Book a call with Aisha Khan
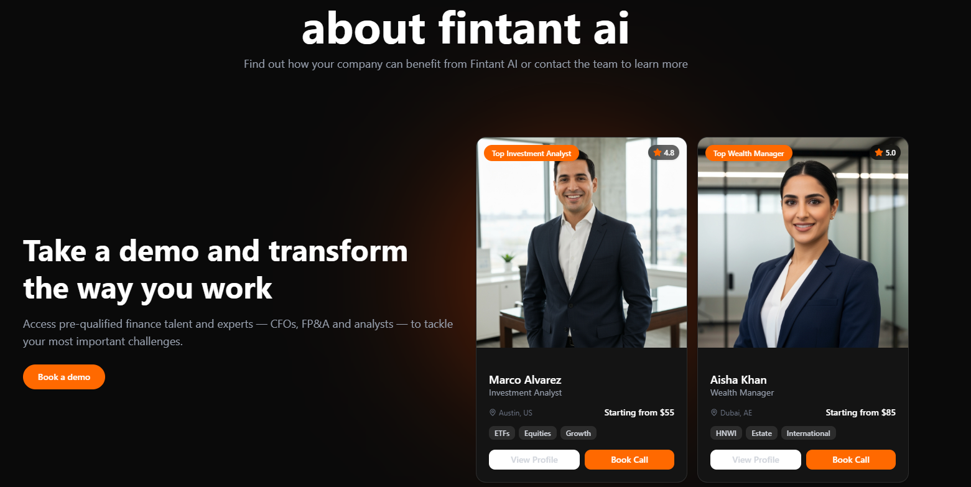The width and height of the screenshot is (971, 487). click(x=851, y=460)
